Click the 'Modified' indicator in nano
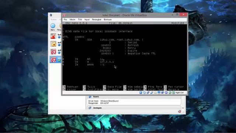236x133 pixels. click(178, 23)
